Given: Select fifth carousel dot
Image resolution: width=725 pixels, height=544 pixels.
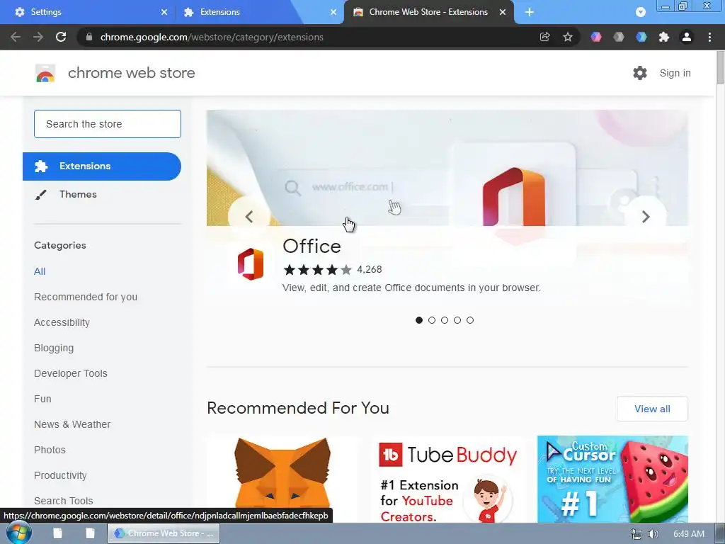Looking at the screenshot, I should point(470,320).
